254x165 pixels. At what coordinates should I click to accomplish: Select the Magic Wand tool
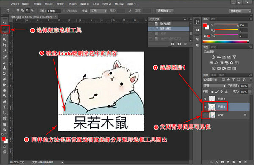coord(5,40)
